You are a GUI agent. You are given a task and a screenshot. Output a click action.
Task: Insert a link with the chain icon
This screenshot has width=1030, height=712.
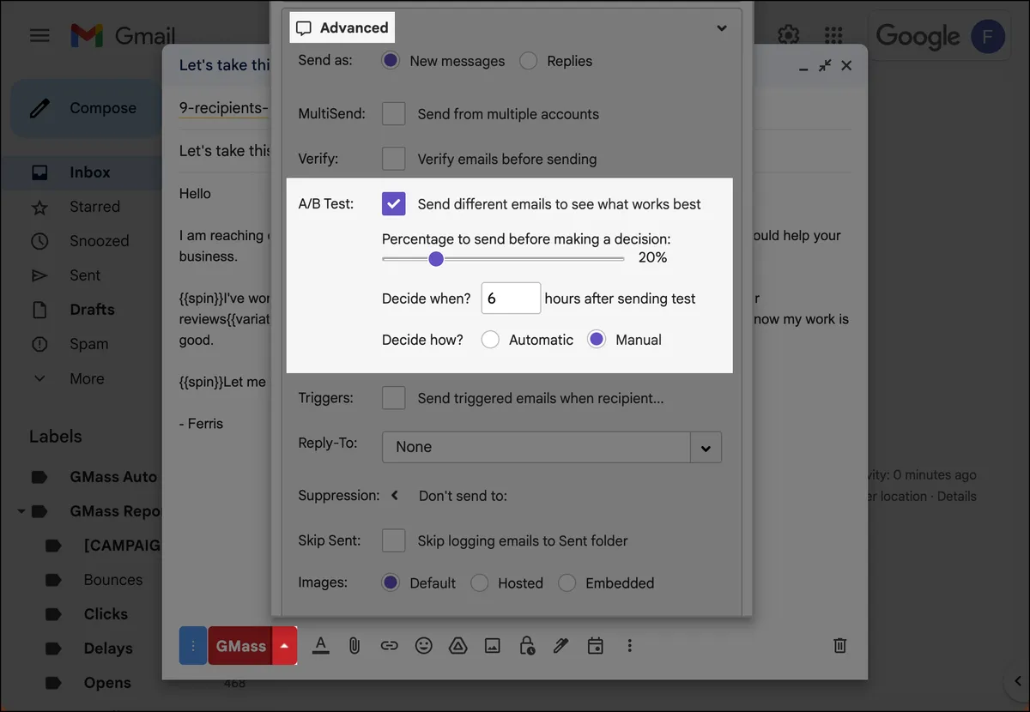[x=389, y=645]
